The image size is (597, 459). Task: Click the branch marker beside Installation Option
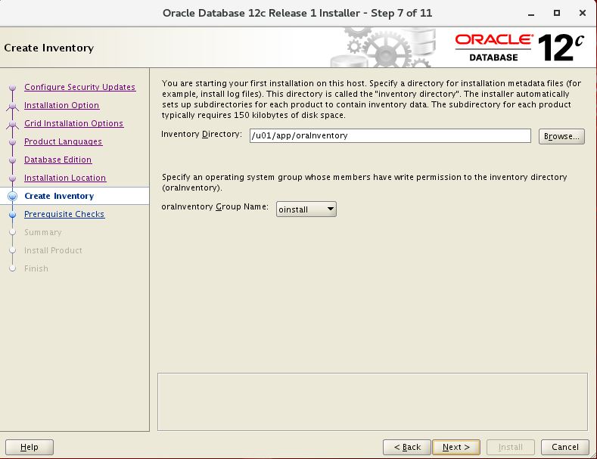tap(13, 106)
